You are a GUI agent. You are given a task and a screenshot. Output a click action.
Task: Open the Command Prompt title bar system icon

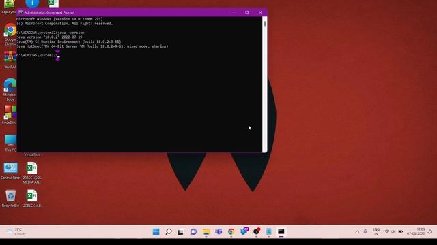tap(20, 12)
